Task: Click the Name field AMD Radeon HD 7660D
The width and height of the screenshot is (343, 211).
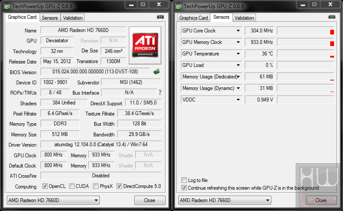Action: [x=83, y=30]
